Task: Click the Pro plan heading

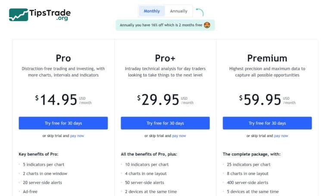Action: click(x=63, y=58)
